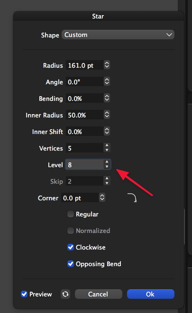
Task: Open the Shape Custom dropdown
Action: (x=118, y=35)
